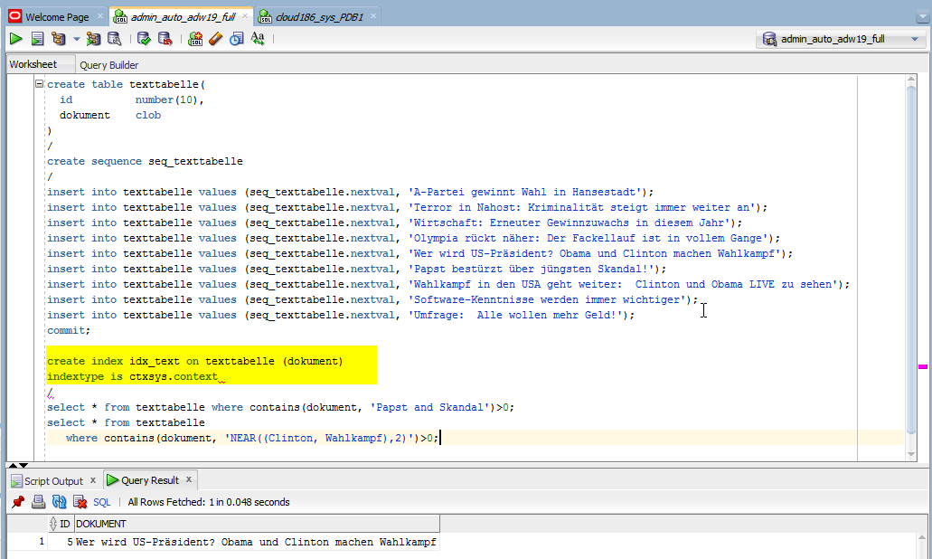Click the To Upper/Lower/InitCap icon

[258, 39]
